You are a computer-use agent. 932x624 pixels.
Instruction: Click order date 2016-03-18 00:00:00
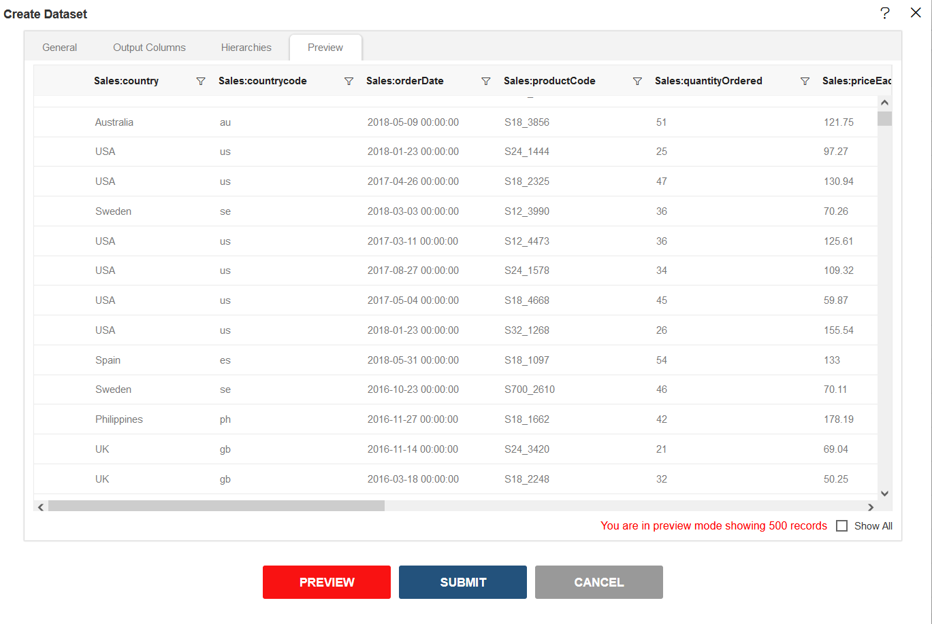pos(413,479)
